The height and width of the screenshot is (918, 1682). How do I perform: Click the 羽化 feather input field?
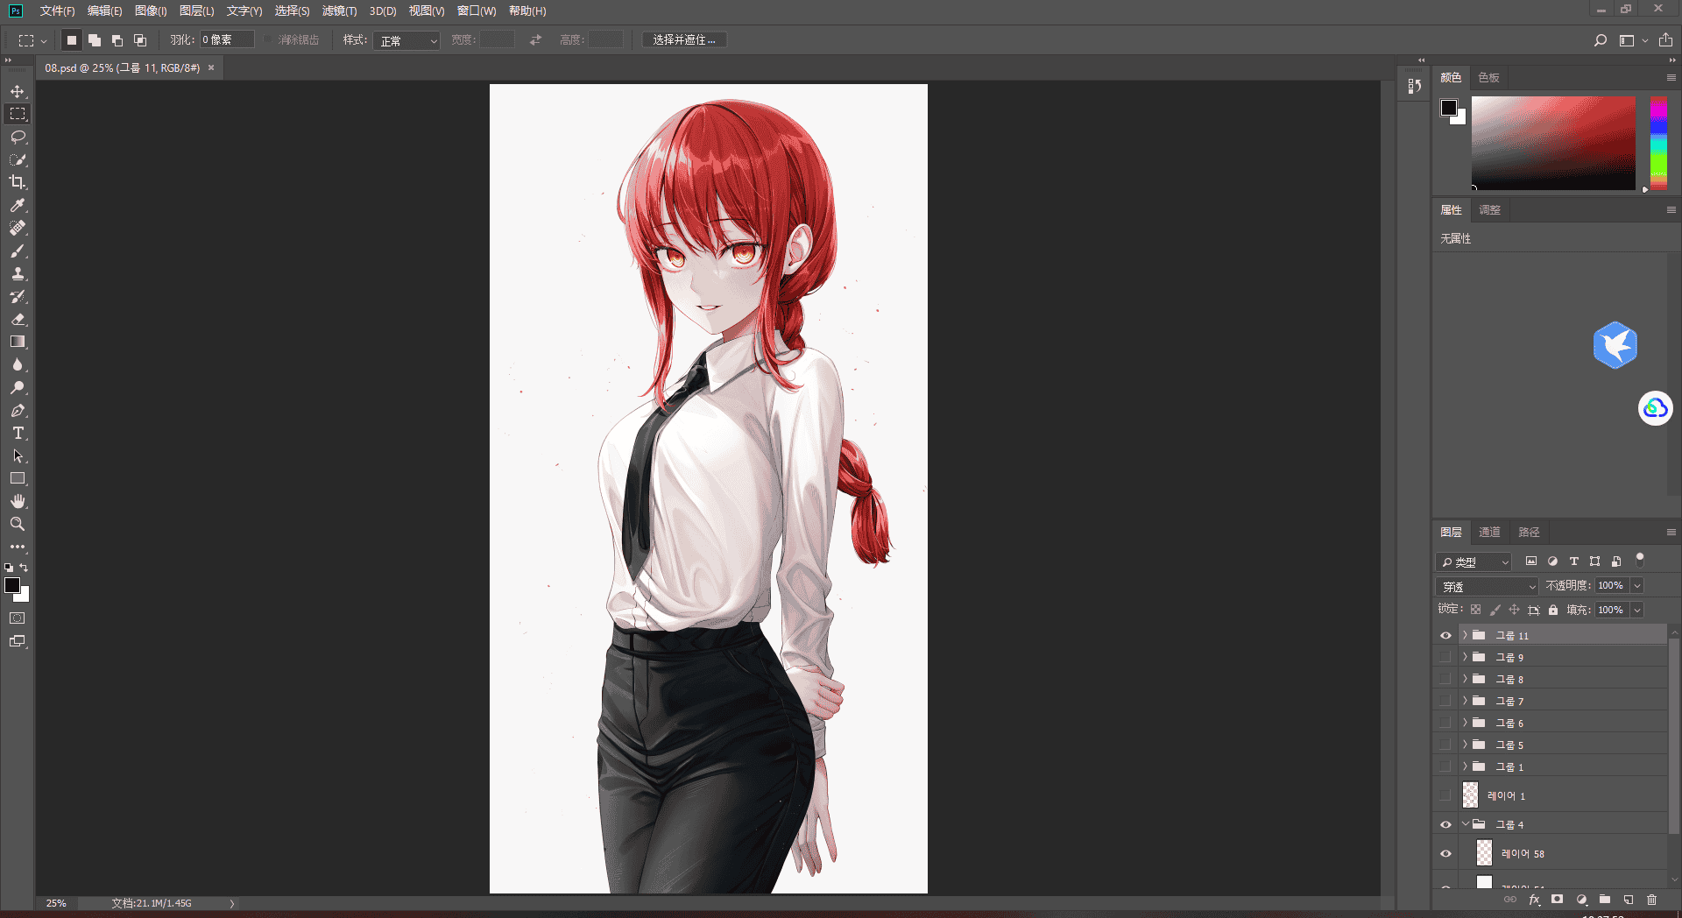(227, 40)
